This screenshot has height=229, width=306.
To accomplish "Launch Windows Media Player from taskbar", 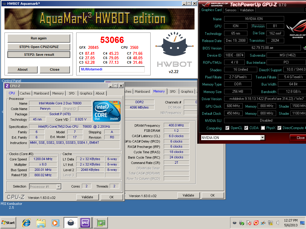I will click(x=56, y=223).
